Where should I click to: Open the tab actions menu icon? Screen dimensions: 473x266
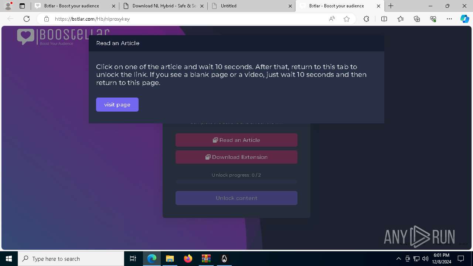pyautogui.click(x=22, y=6)
